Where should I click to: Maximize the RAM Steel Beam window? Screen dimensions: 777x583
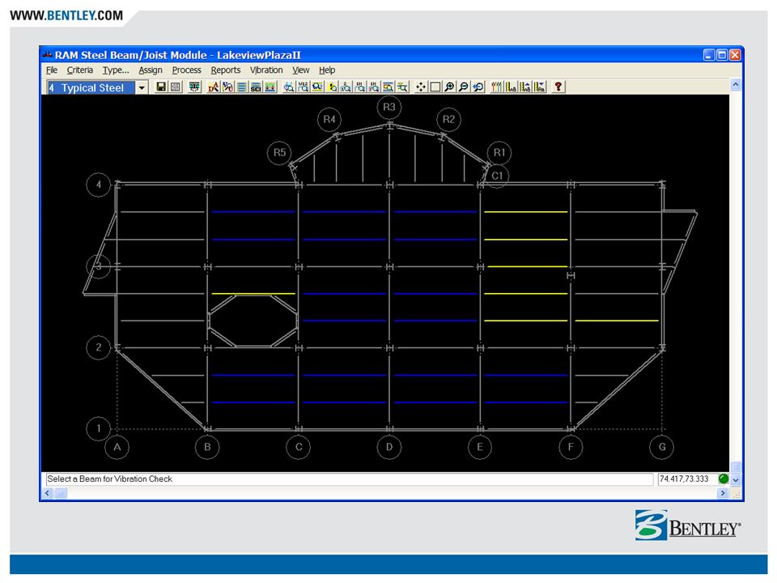pyautogui.click(x=722, y=55)
